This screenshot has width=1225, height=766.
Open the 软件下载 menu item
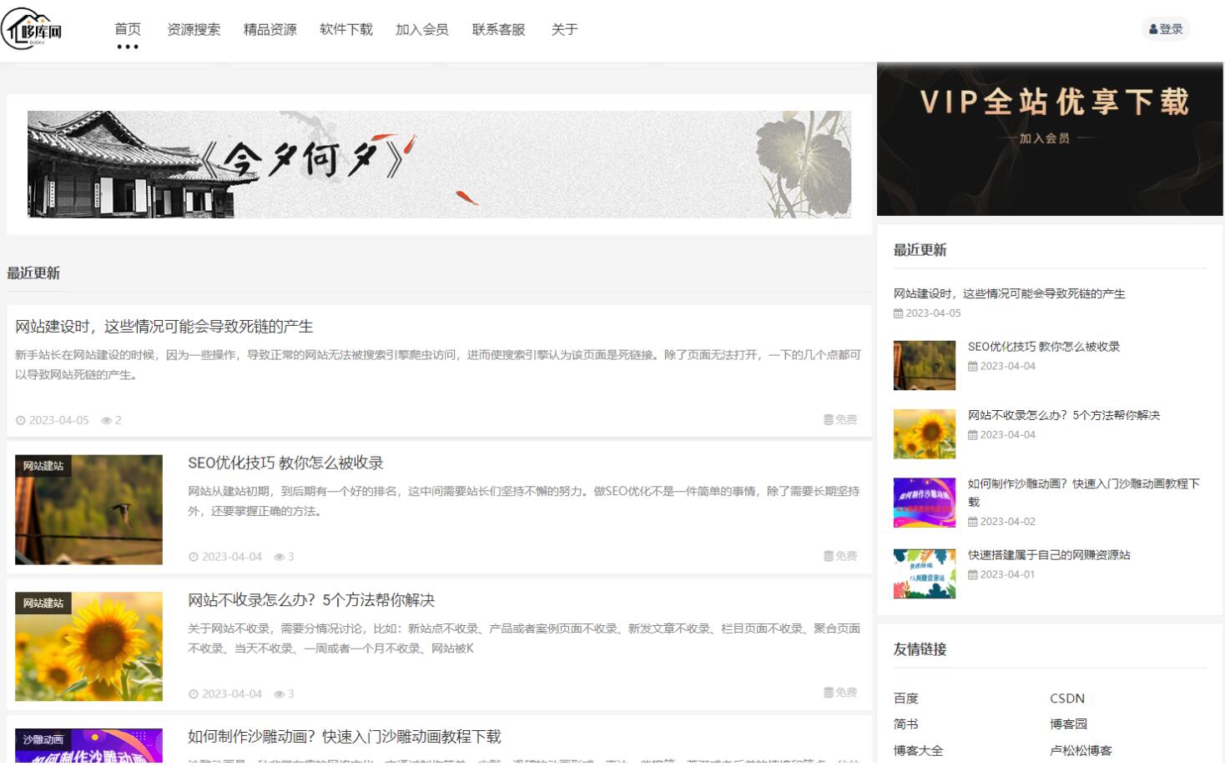pos(344,29)
